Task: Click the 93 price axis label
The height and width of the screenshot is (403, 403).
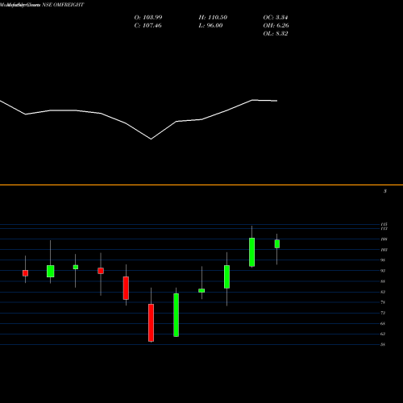Action: [383, 271]
